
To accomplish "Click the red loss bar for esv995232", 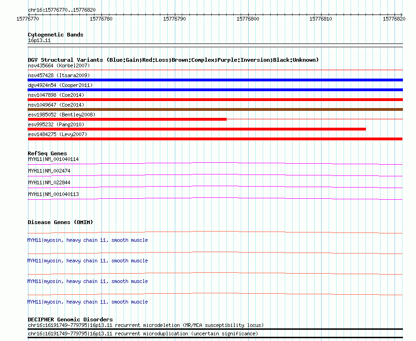I will [197, 129].
